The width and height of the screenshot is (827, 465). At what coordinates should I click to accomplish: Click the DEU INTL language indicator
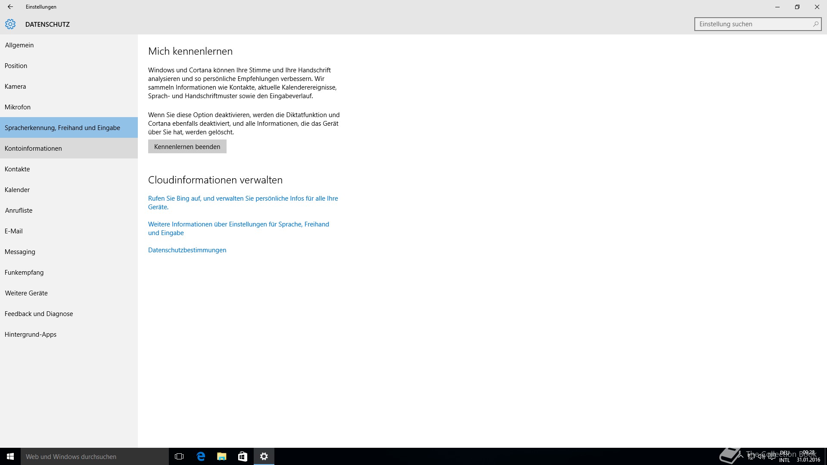(x=784, y=456)
